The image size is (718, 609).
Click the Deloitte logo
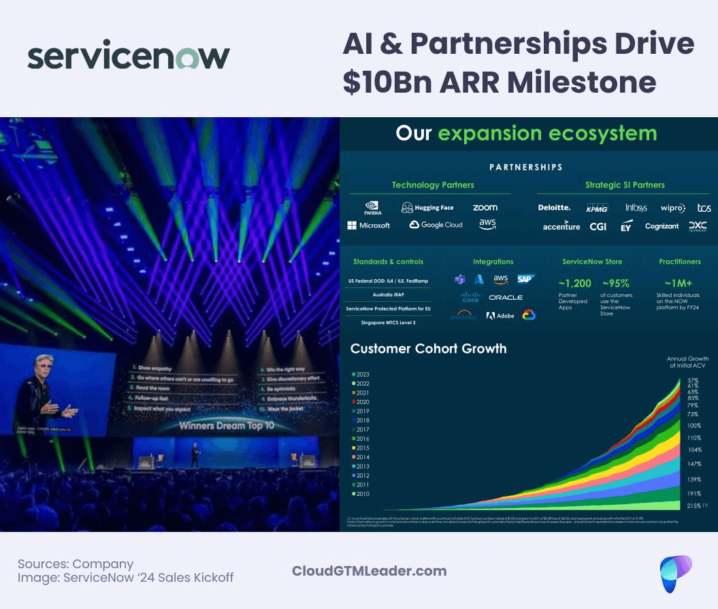click(554, 208)
